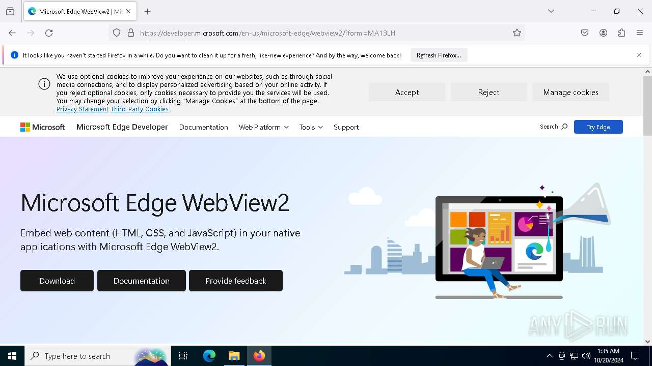Expand the Web Platform dropdown menu
652x366 pixels.
click(x=264, y=127)
